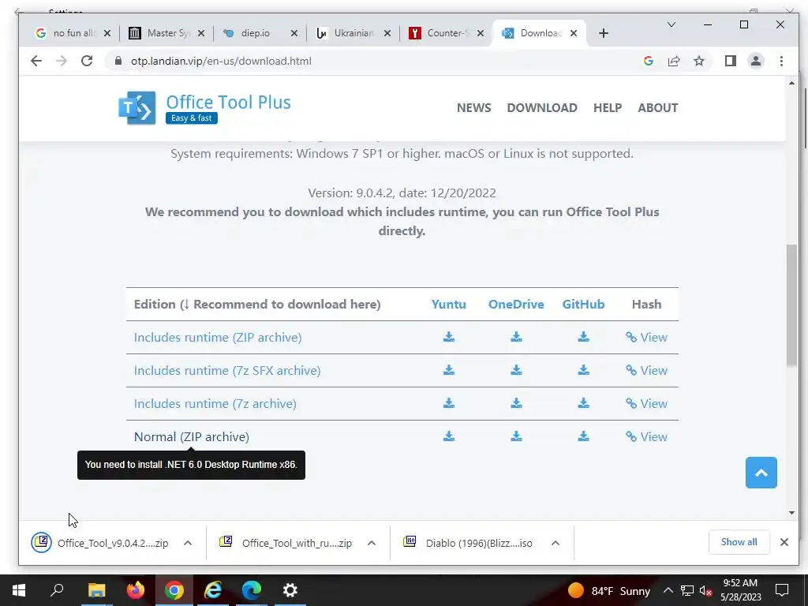Download ZIP runtime edition from OneDrive
This screenshot has height=606, width=808.
516,337
